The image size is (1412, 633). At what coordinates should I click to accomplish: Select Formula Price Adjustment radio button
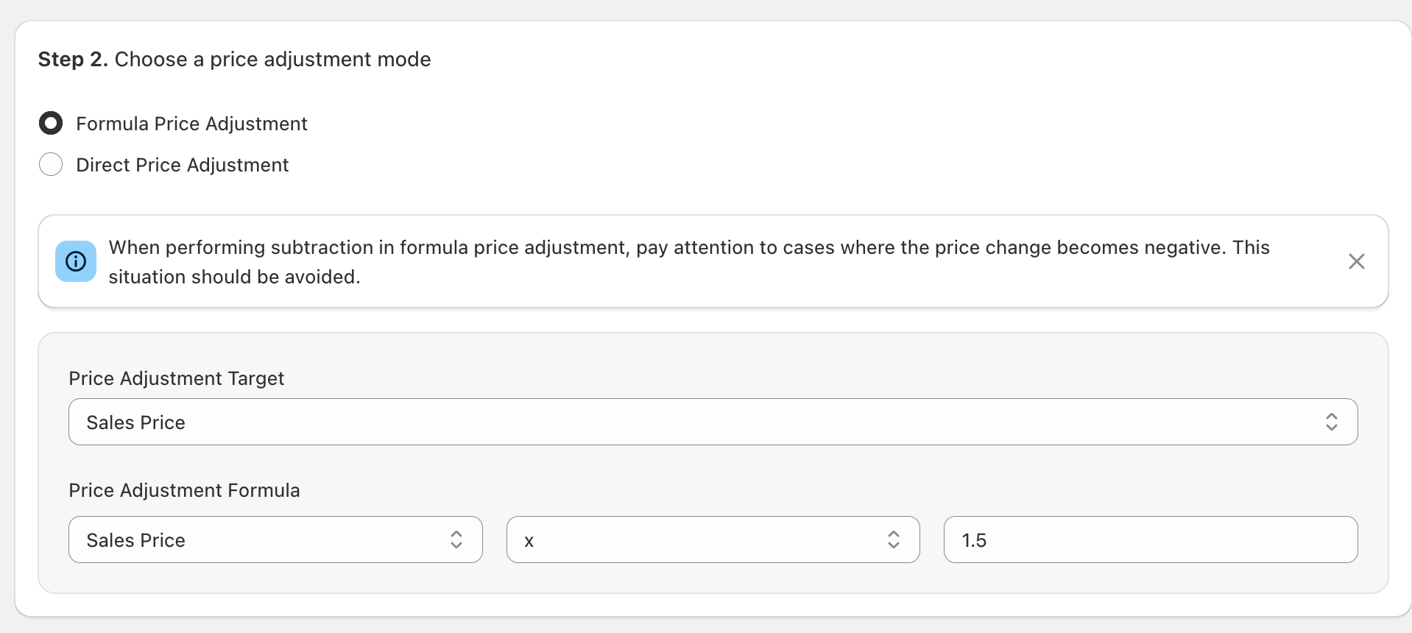[51, 123]
